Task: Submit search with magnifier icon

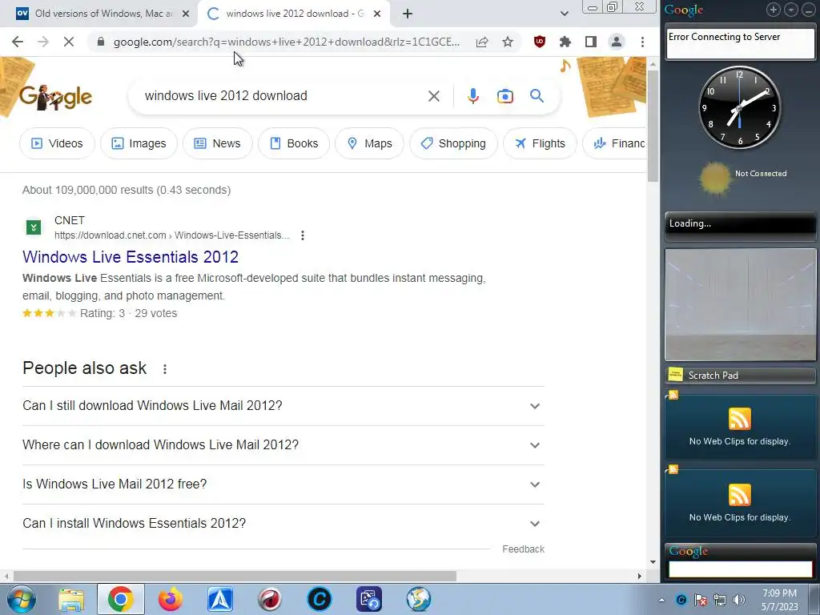Action: (x=537, y=96)
